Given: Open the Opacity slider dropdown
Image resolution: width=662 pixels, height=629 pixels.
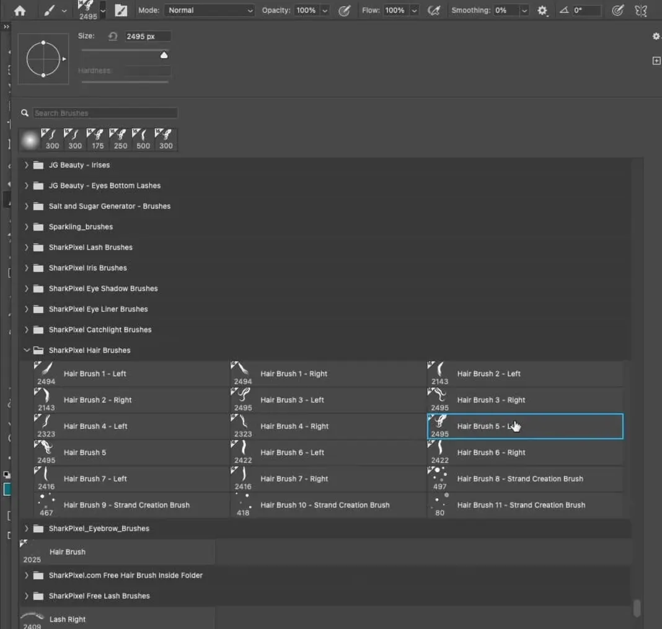Looking at the screenshot, I should [x=325, y=10].
